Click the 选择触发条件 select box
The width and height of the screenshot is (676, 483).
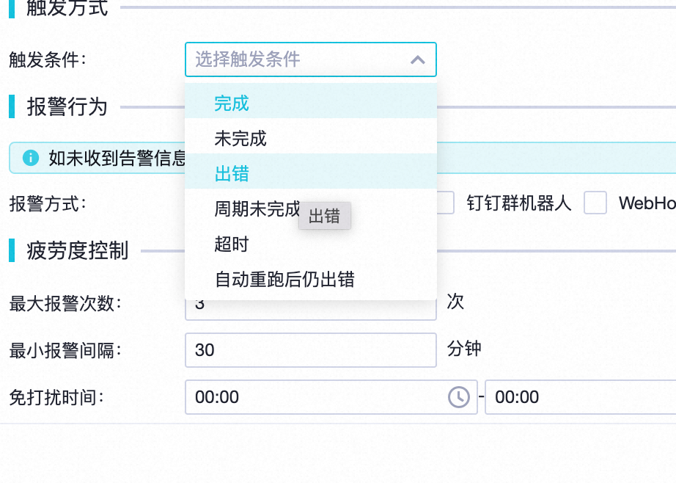[x=310, y=59]
